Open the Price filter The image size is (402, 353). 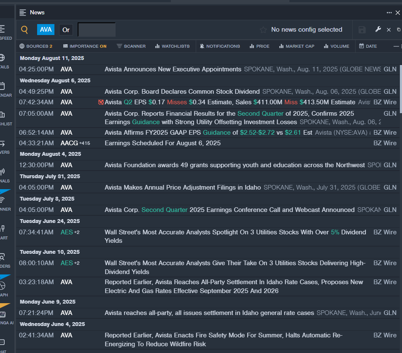pyautogui.click(x=259, y=46)
